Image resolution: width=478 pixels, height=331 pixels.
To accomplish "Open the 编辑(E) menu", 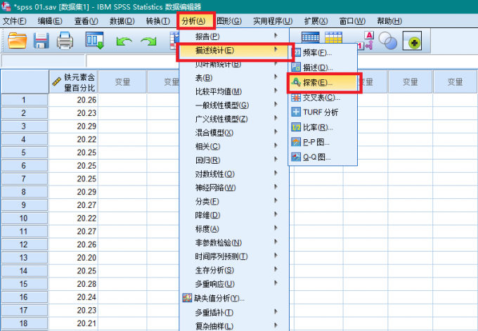I will 50,21.
